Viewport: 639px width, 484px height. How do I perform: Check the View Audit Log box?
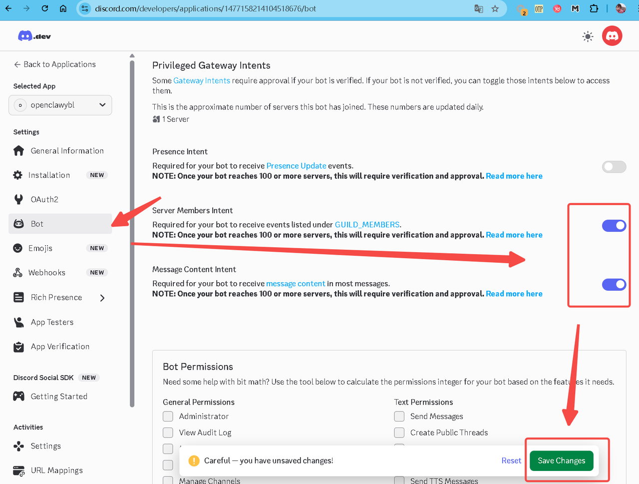click(x=168, y=433)
